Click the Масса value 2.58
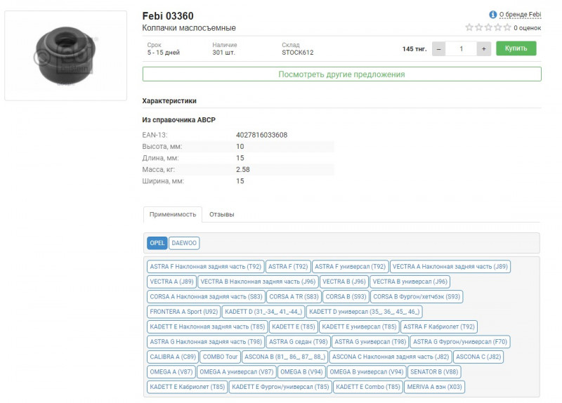This screenshot has width=562, height=403. coord(242,169)
